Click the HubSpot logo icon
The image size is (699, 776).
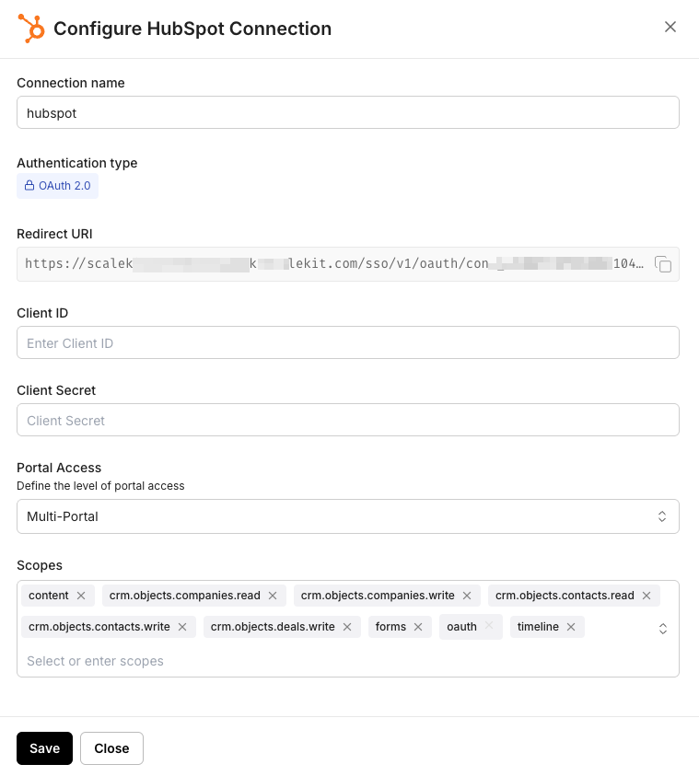32,29
